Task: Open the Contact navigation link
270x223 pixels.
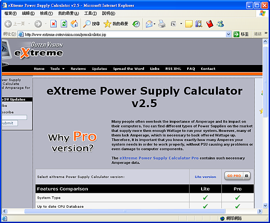Action: pyautogui.click(x=208, y=69)
